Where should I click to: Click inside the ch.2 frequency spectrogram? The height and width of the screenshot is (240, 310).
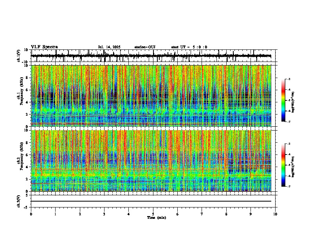[151, 161]
